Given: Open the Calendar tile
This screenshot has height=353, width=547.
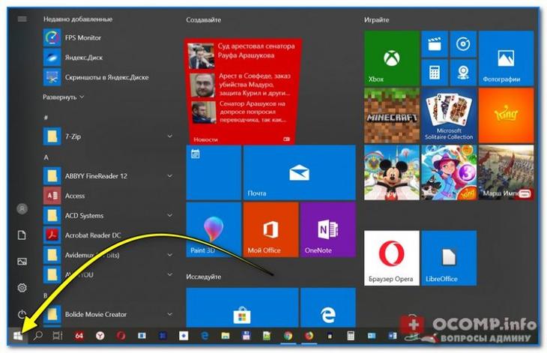Looking at the screenshot, I should [x=214, y=172].
